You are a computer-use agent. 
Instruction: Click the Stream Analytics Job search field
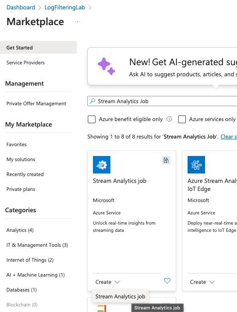[162, 101]
